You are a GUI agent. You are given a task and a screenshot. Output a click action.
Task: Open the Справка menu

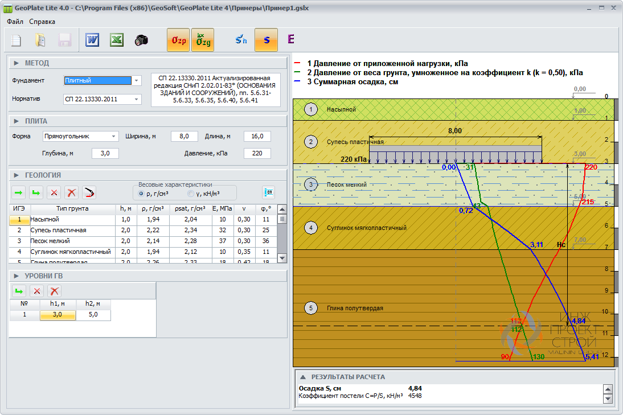coord(42,22)
